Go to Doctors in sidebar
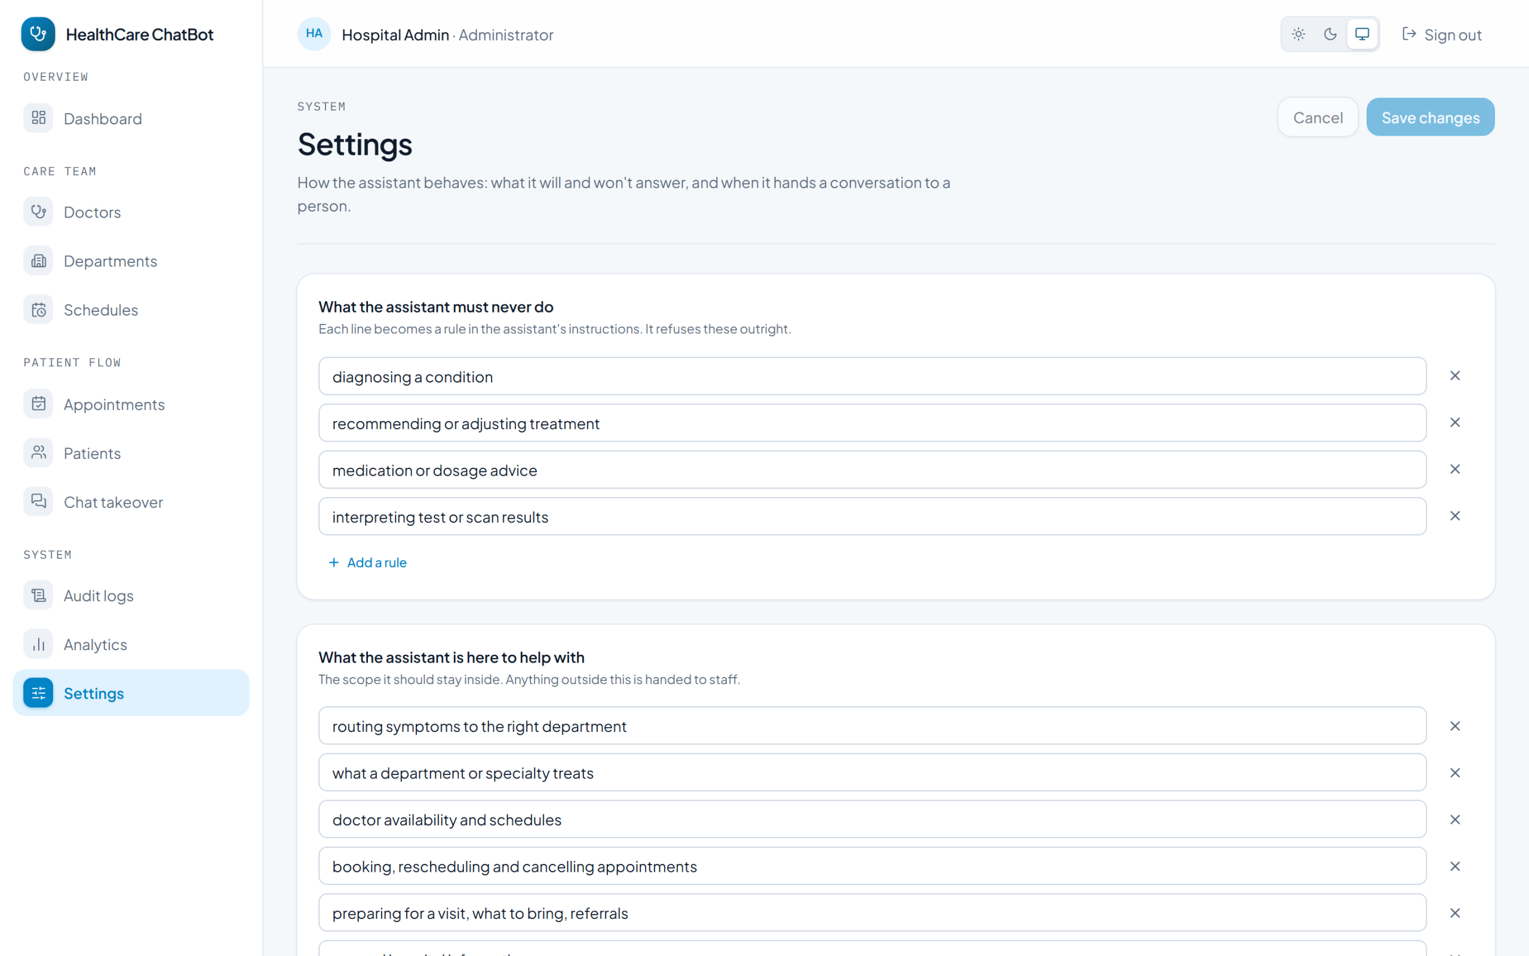Viewport: 1529px width, 956px height. (x=131, y=212)
